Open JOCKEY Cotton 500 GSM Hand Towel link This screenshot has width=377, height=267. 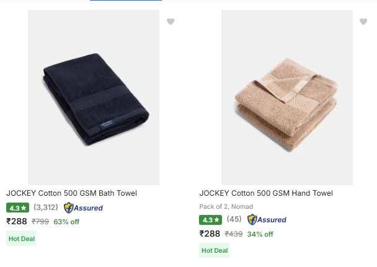(266, 193)
